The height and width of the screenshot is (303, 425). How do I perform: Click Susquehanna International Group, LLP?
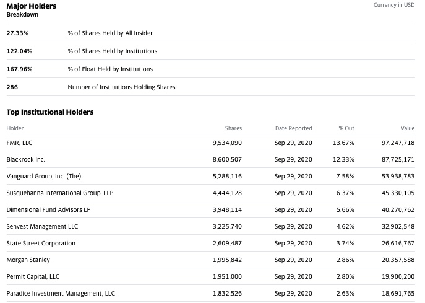59,193
